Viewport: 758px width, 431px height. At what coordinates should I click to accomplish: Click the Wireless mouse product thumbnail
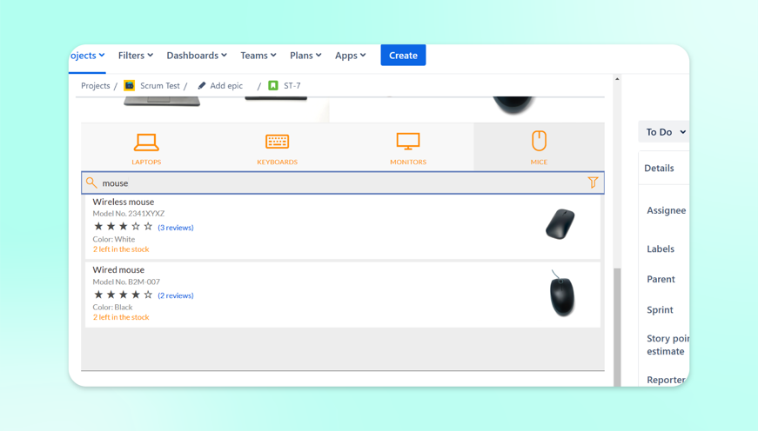560,224
